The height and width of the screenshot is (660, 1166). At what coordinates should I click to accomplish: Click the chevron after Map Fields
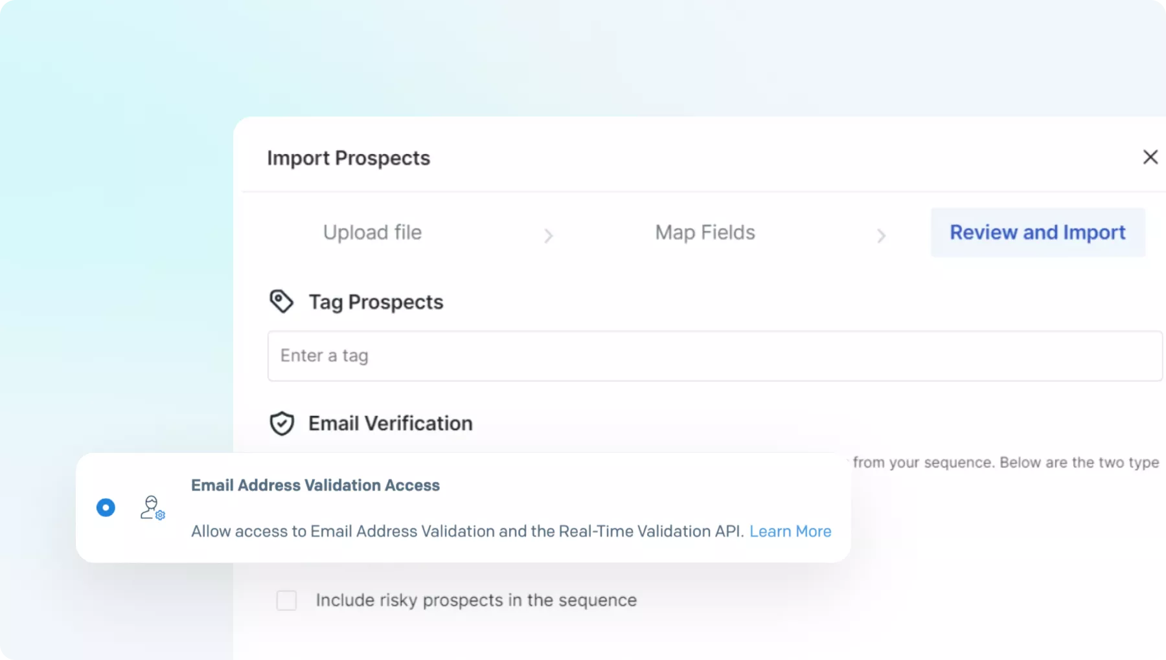881,236
